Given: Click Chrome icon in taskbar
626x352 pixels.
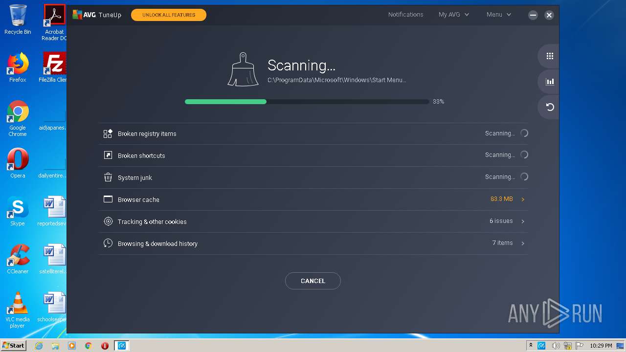Looking at the screenshot, I should point(89,346).
